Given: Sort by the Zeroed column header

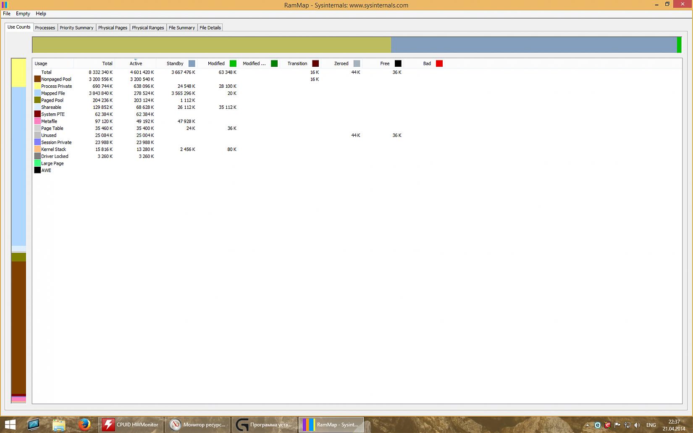Looking at the screenshot, I should 341,63.
